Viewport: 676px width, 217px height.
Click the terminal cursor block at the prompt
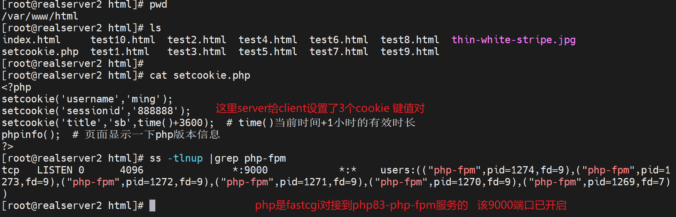pos(152,206)
